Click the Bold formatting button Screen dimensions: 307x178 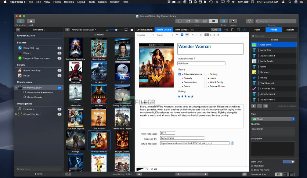pos(193,35)
